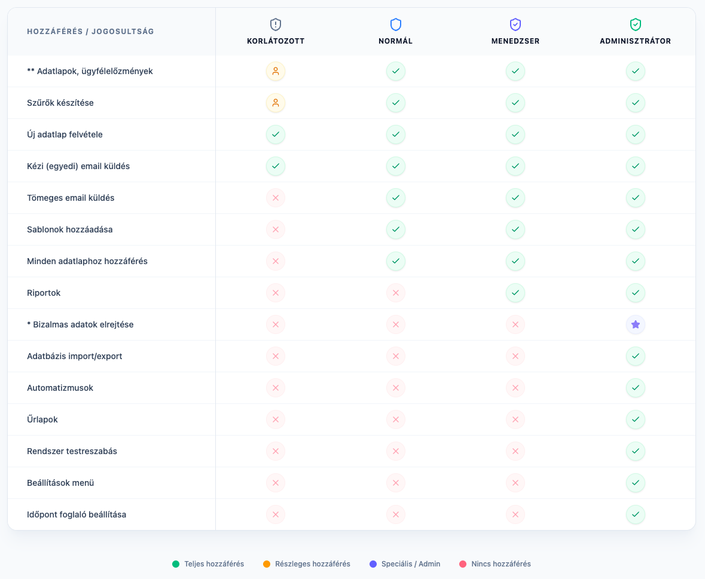Image resolution: width=705 pixels, height=579 pixels.
Task: Click the Automatizmusok row label
Action: (x=60, y=388)
